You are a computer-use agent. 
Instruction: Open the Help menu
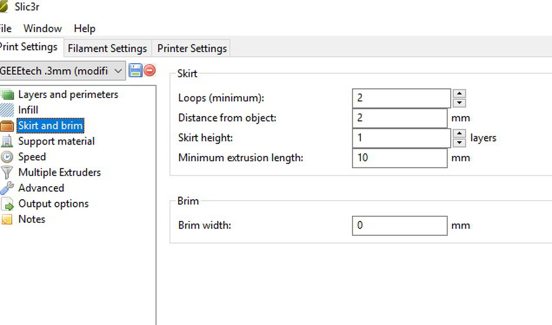85,29
